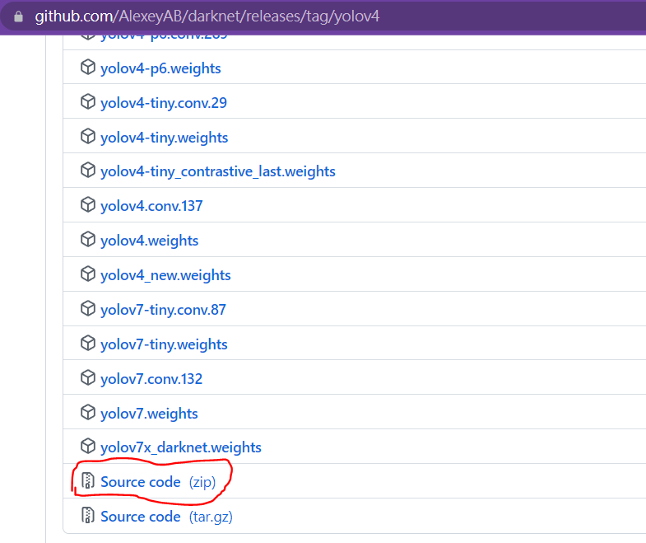Download yolov4-tiny.conv.29 file
Screen dimensions: 646x543
[x=164, y=103]
